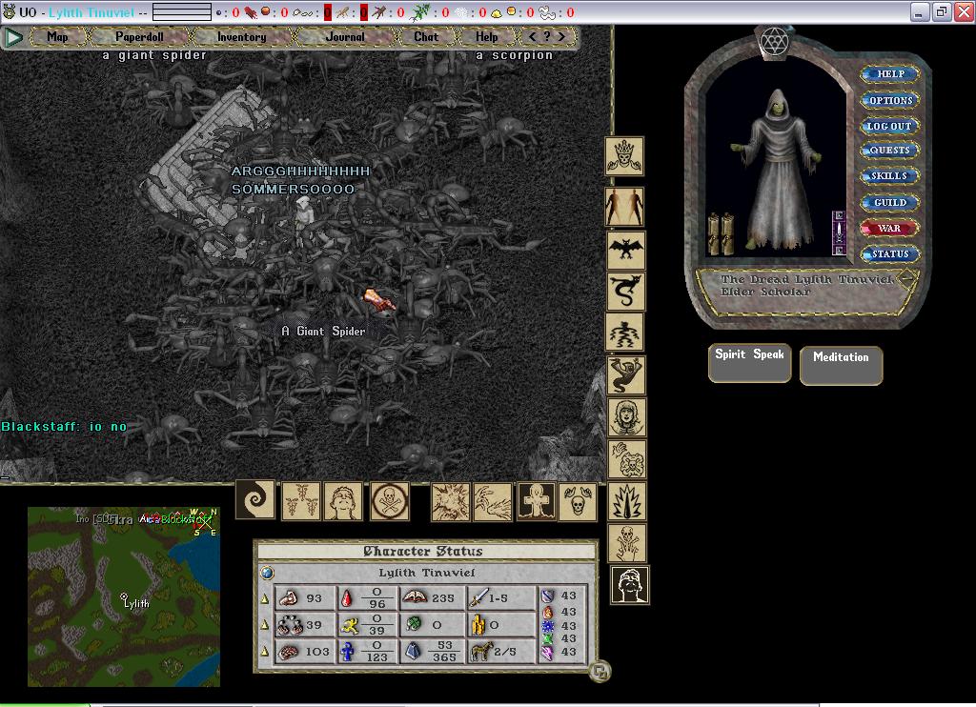Viewport: 976px width, 707px height.
Task: Click the serpent dragon spell icon
Action: coord(625,292)
